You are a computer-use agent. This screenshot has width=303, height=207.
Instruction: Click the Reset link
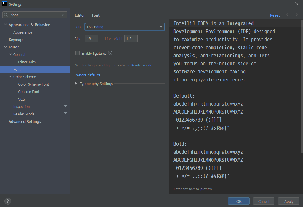[274, 15]
